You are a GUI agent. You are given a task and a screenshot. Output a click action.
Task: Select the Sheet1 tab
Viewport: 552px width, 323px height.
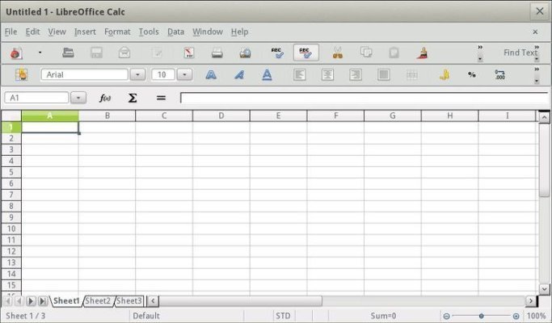pyautogui.click(x=66, y=301)
